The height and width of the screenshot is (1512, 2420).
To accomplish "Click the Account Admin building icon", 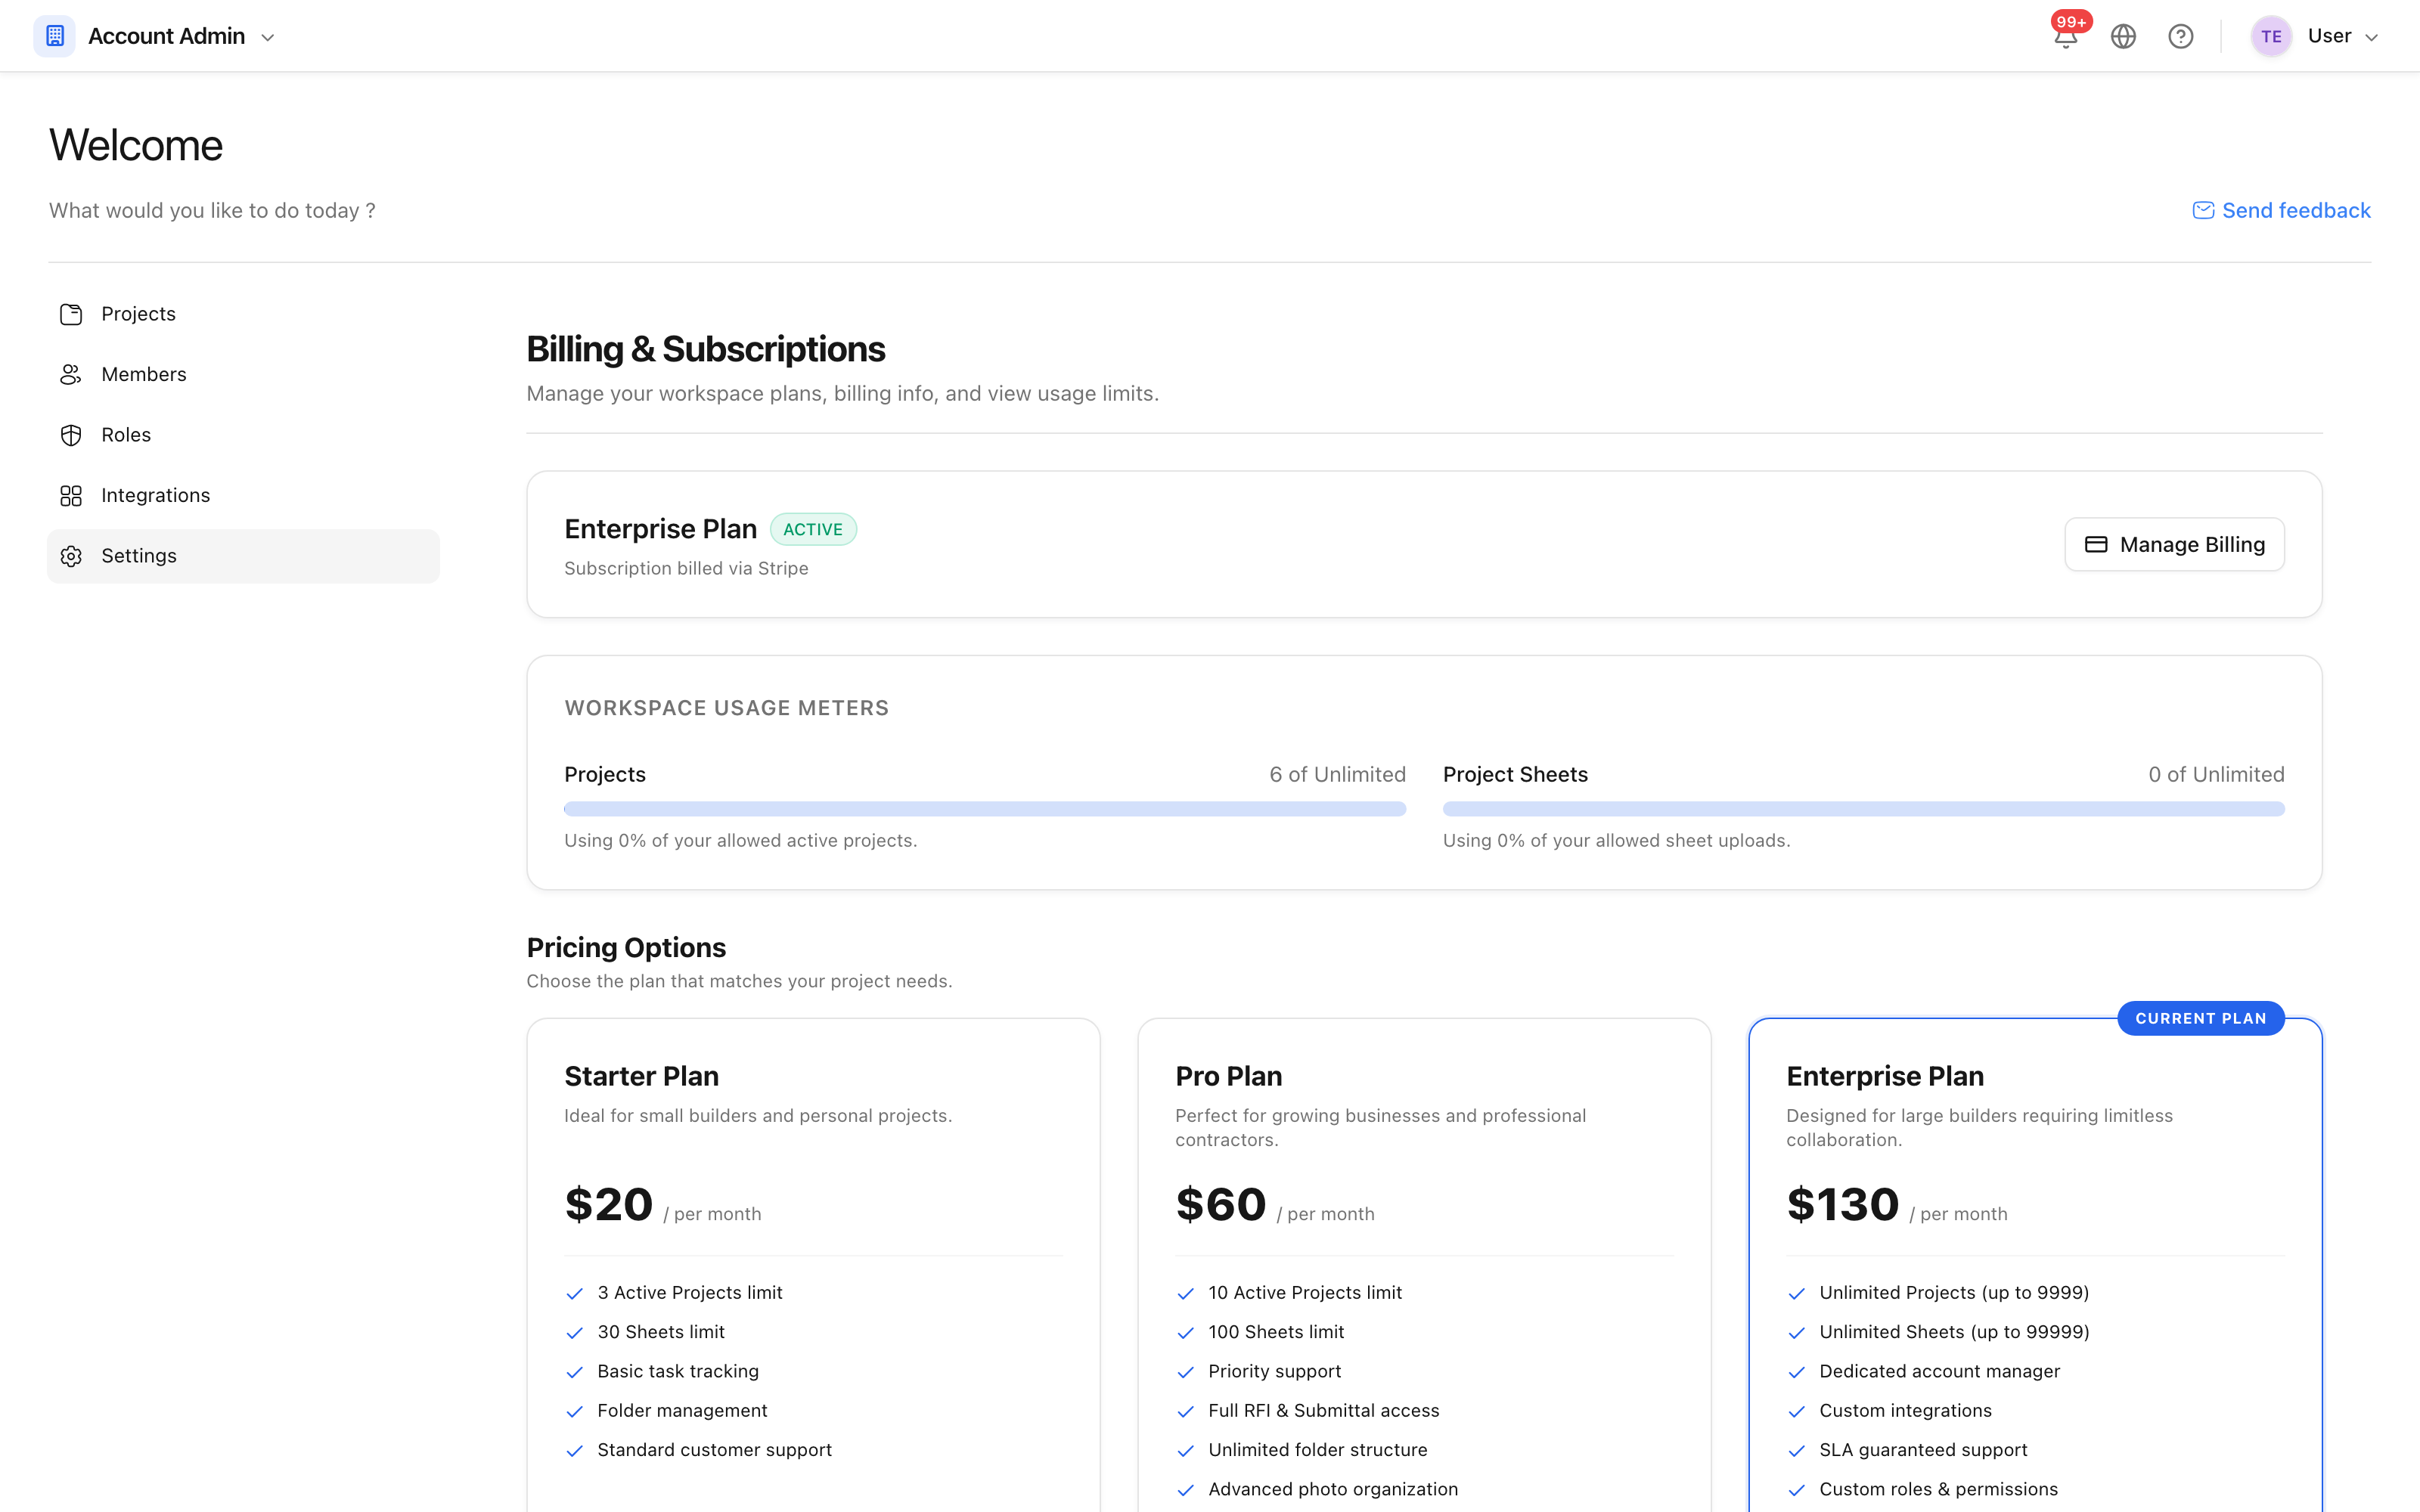I will pyautogui.click(x=54, y=36).
